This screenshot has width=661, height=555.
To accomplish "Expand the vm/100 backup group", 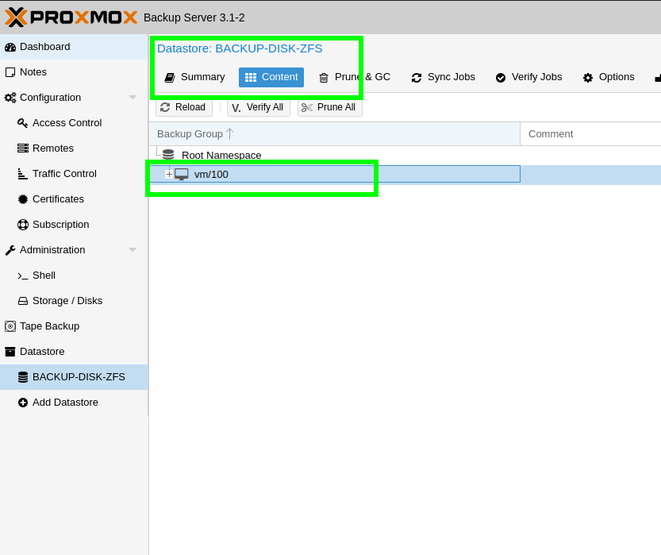I will click(169, 174).
